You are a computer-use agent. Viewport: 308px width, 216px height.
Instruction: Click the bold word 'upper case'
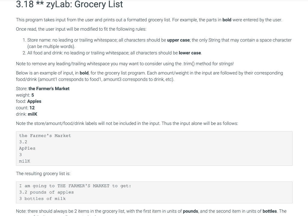click(178, 40)
